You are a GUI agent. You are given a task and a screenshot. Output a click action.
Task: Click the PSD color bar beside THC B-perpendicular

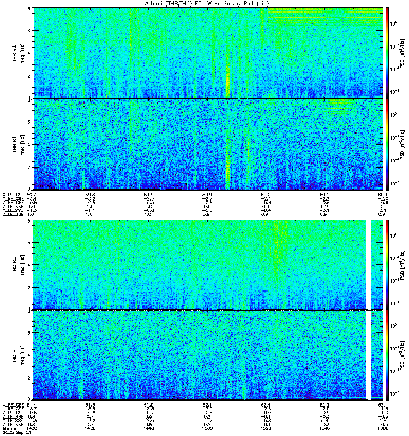click(x=387, y=264)
